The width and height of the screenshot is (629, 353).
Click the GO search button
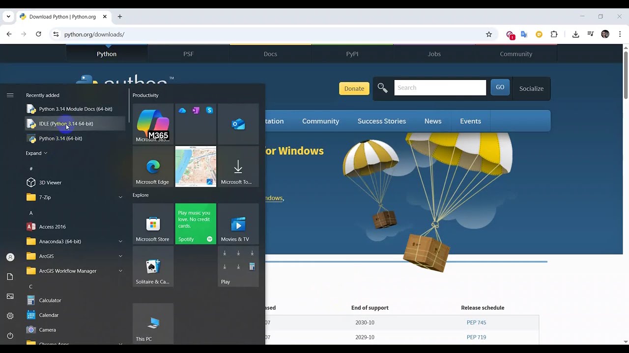500,87
